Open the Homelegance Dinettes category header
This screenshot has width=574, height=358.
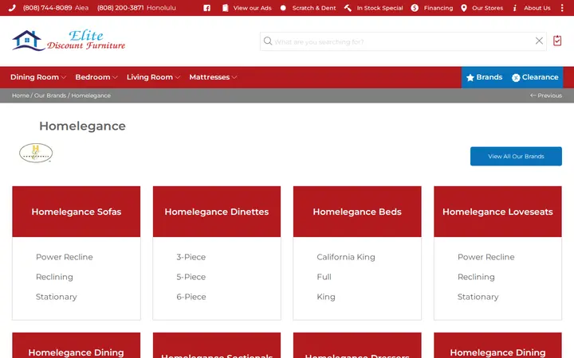click(217, 212)
